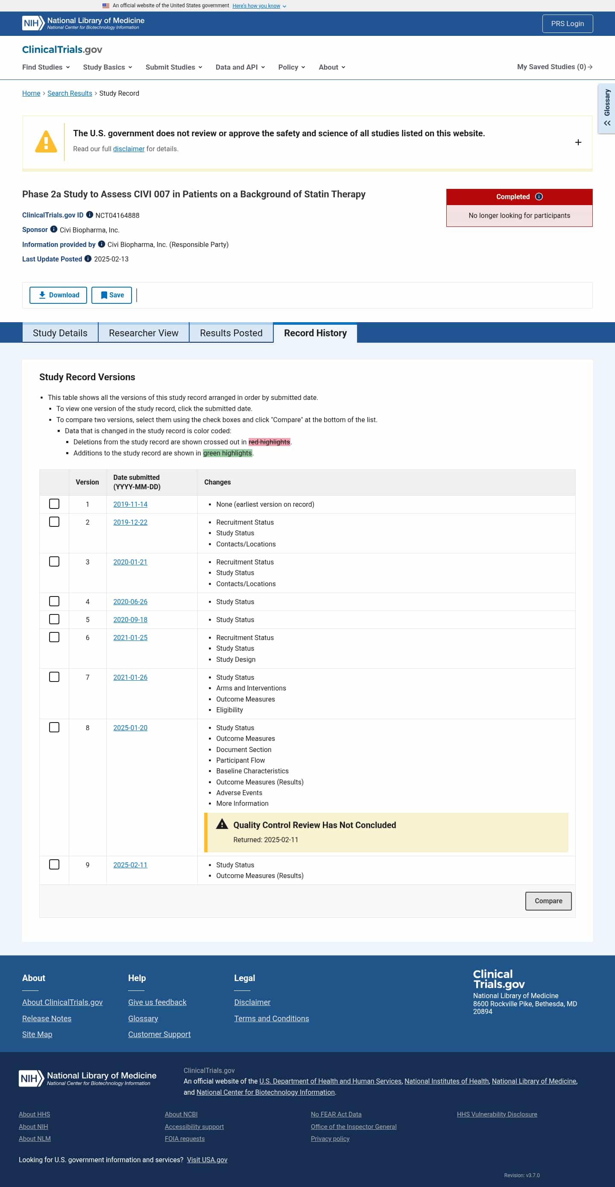This screenshot has height=1187, width=615.
Task: Open the Glossary side panel
Action: (x=607, y=109)
